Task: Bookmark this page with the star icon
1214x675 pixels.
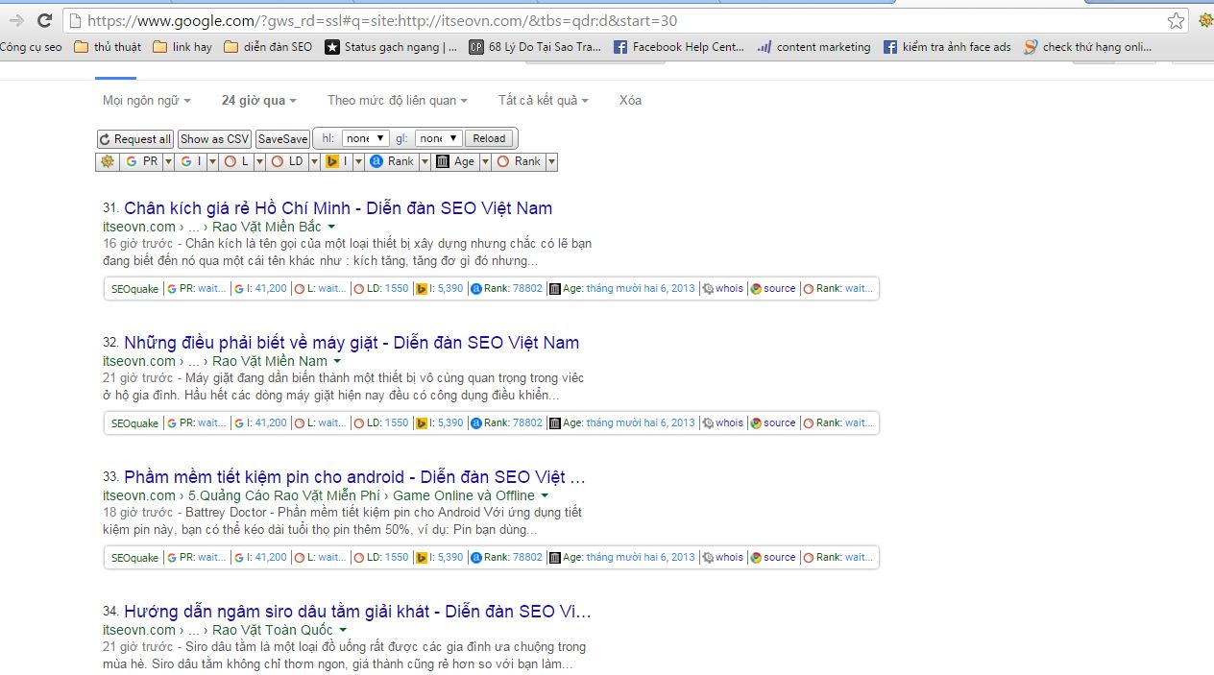Action: click(1176, 20)
